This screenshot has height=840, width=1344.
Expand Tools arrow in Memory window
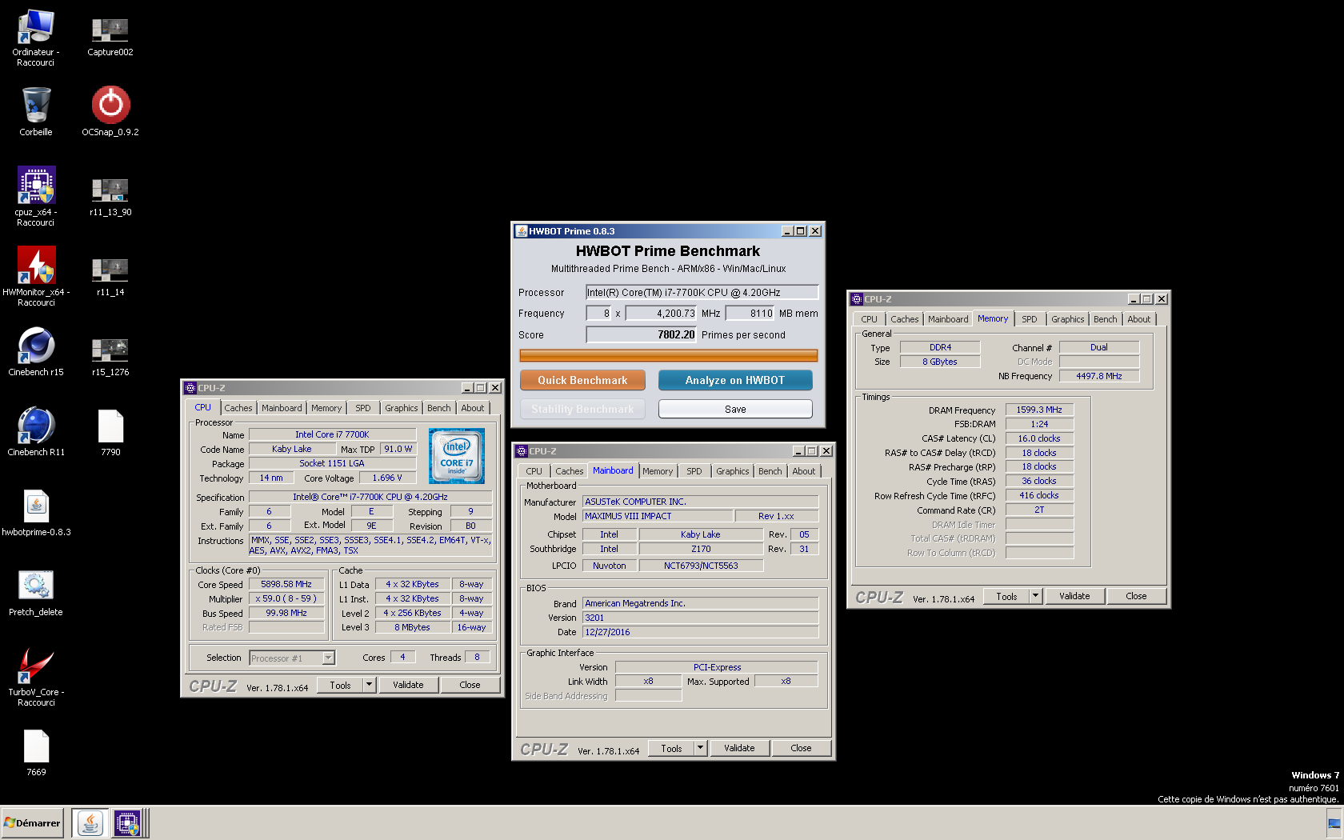(1035, 596)
